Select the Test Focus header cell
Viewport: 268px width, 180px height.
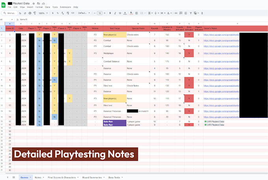point(115,28)
